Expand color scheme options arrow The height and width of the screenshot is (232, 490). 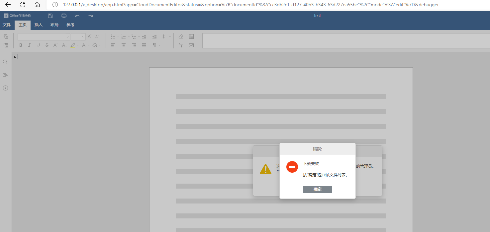[x=196, y=37]
